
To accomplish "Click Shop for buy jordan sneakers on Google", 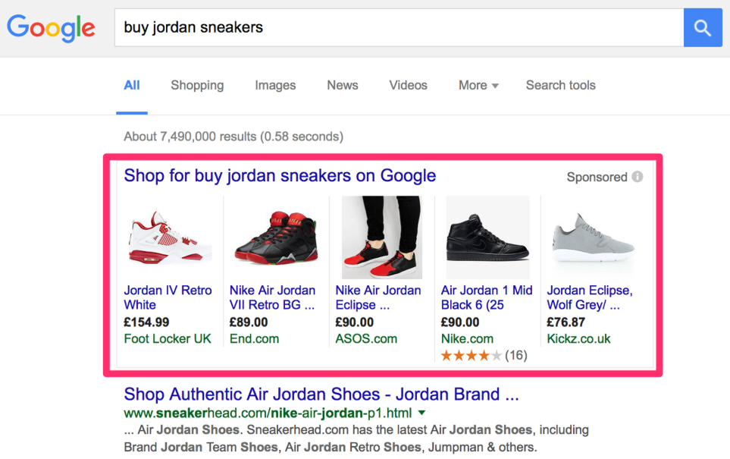I will pos(280,176).
